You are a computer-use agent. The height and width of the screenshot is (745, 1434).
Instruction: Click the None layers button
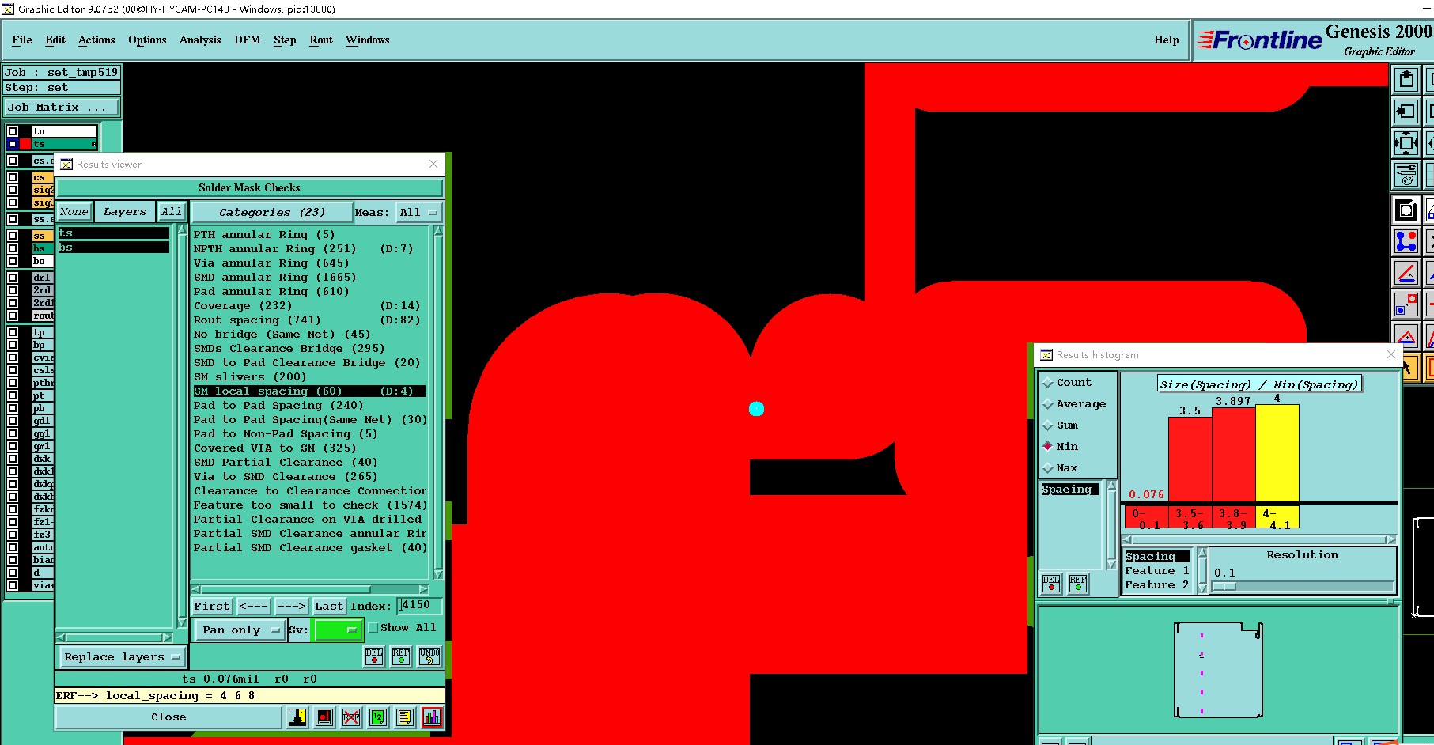click(74, 212)
